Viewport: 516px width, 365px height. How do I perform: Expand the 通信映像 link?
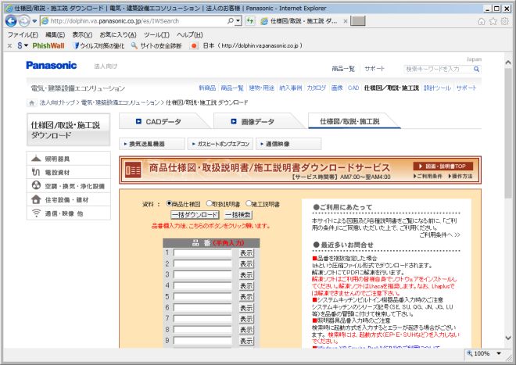288,144
